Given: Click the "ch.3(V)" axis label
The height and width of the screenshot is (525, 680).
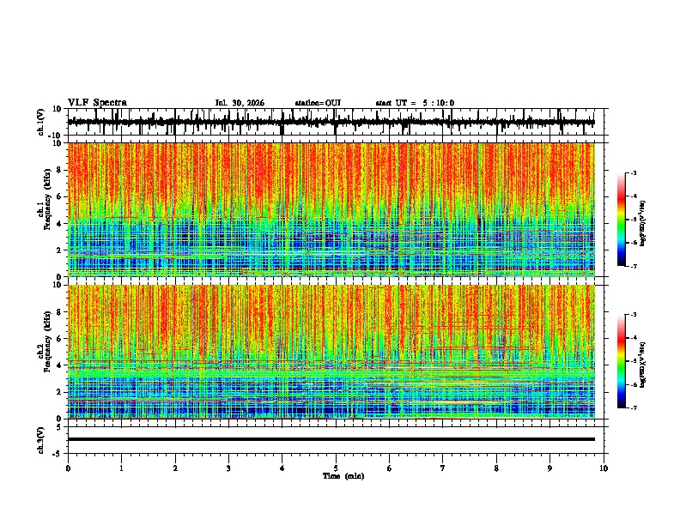Looking at the screenshot, I should point(40,440).
